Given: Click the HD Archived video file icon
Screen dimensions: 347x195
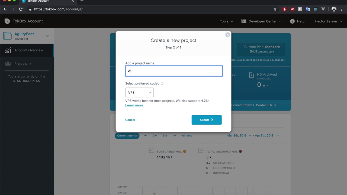Looking at the screenshot, I should [252, 75].
